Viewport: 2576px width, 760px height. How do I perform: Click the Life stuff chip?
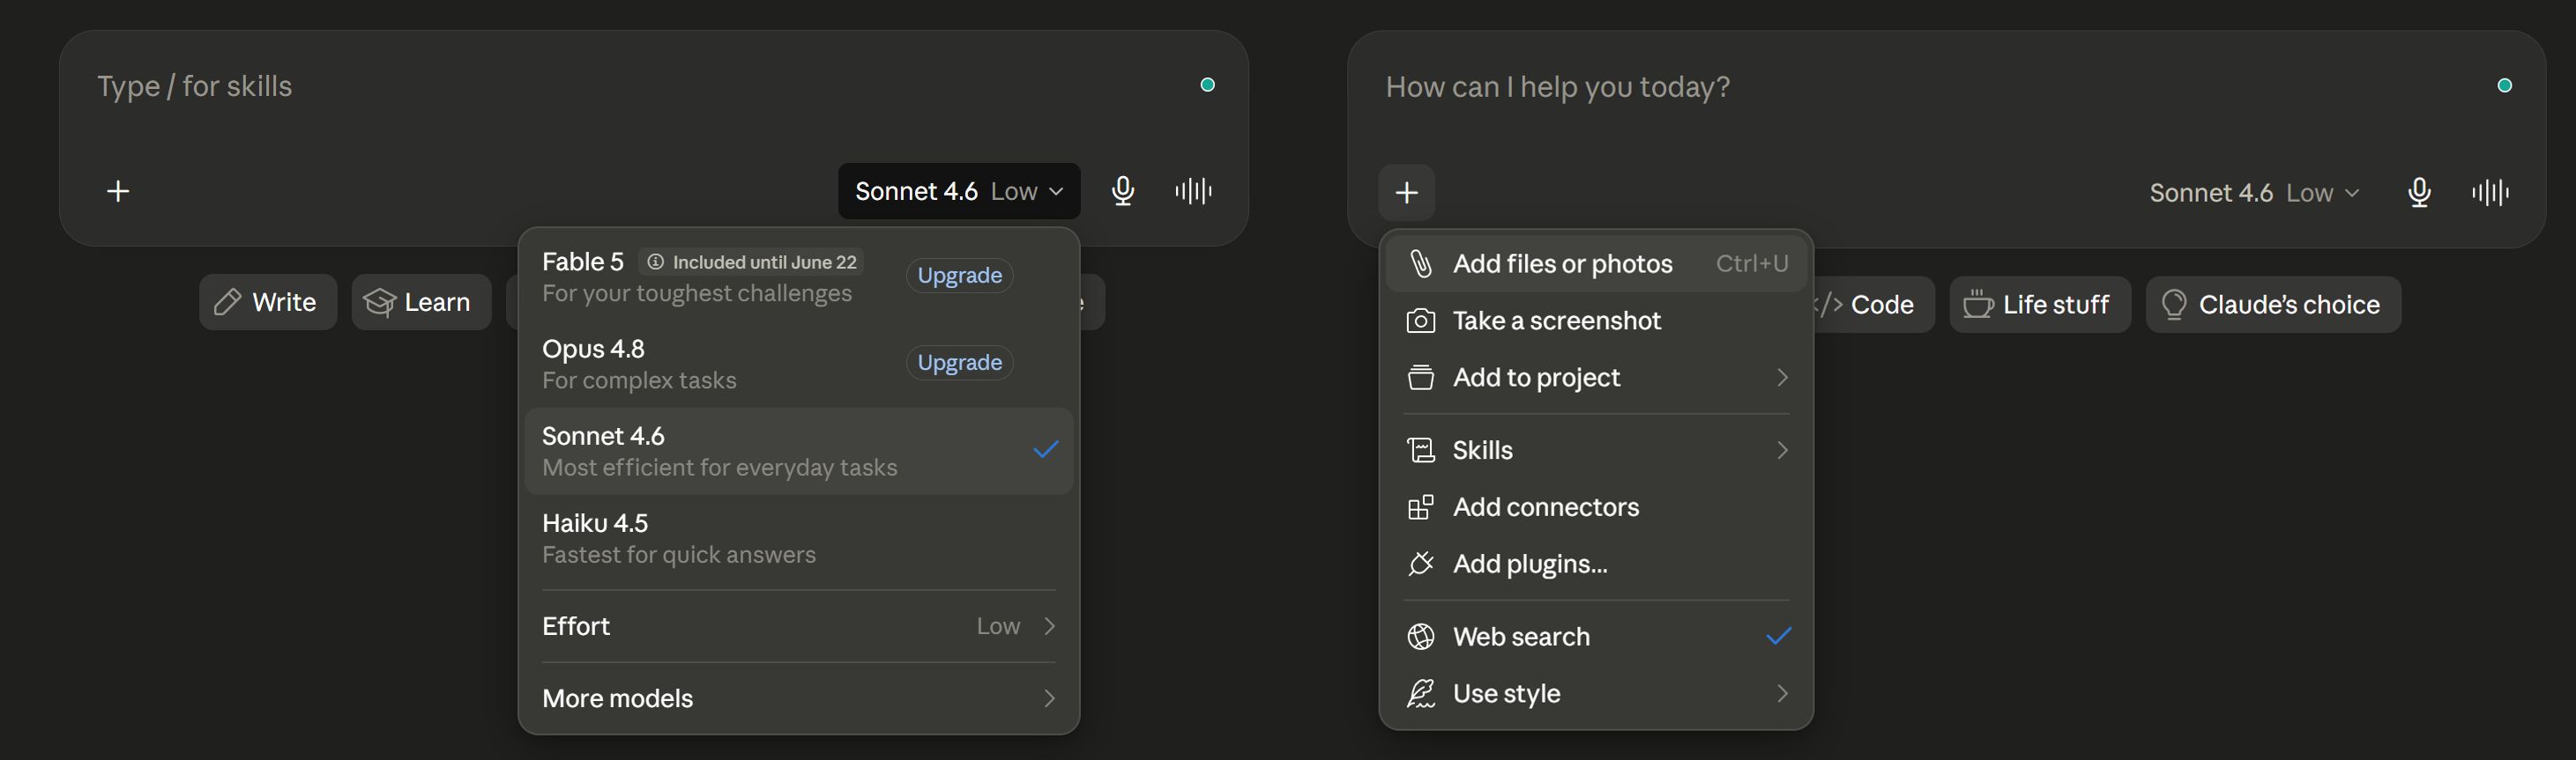coord(2040,304)
